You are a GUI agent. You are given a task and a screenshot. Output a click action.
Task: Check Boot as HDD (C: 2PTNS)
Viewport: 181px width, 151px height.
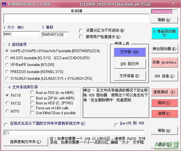(x=32, y=103)
